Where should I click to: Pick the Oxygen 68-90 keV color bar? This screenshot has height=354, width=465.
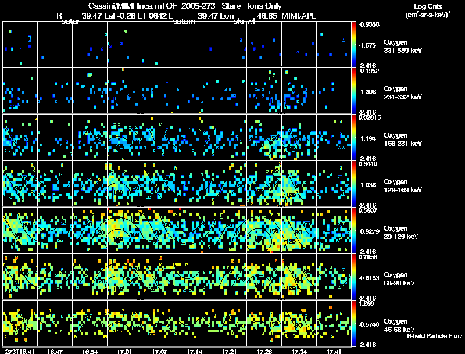(353, 277)
